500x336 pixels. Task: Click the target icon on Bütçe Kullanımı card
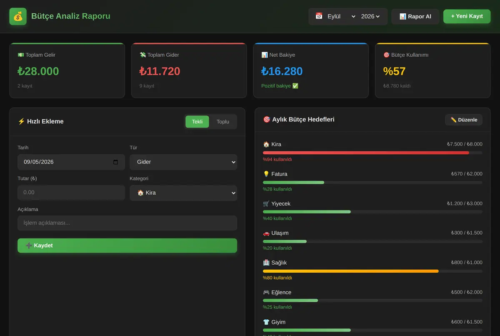point(386,55)
